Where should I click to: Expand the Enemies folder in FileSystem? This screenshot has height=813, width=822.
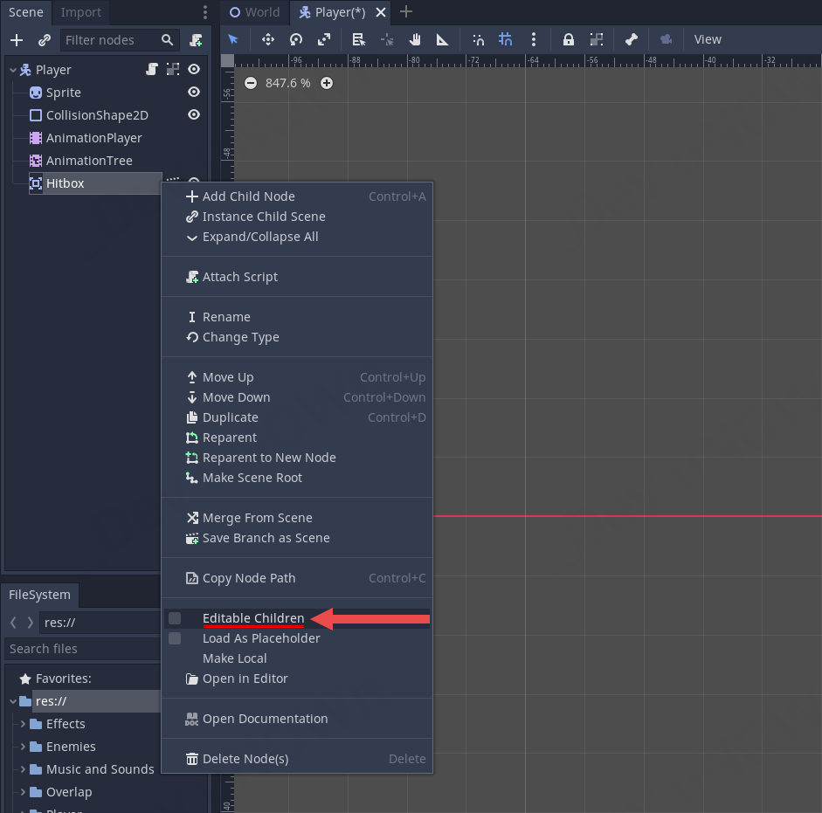click(x=23, y=747)
